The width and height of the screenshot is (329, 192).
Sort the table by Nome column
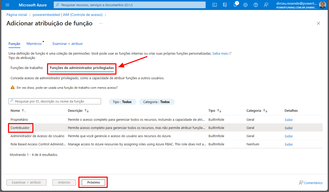(24, 111)
